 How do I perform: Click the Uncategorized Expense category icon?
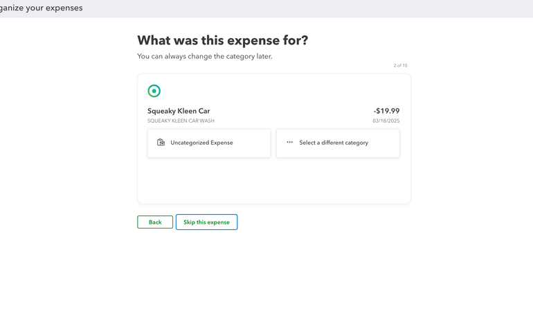pos(161,143)
